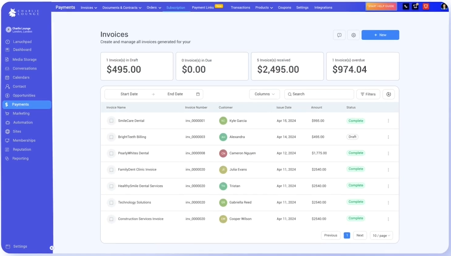Expand the Products dropdown menu
451x256 pixels.
tap(264, 8)
